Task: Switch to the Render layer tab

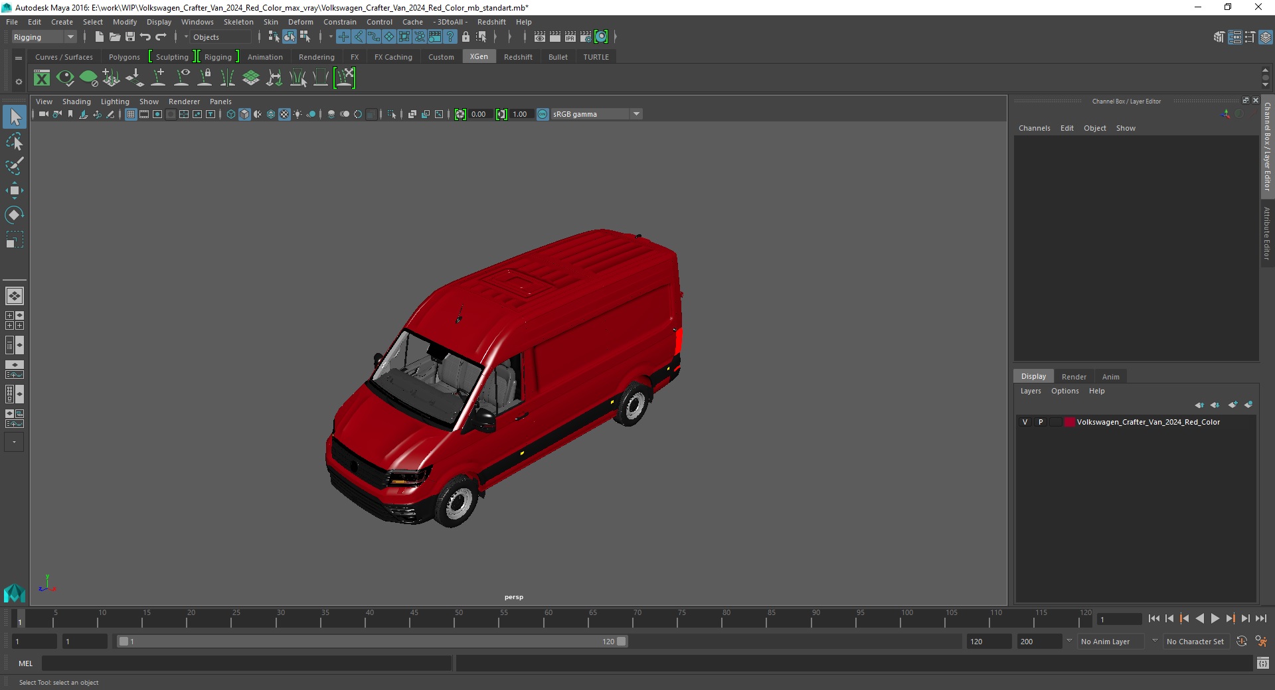Action: [x=1074, y=377]
